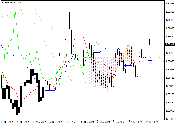Select the EURAUD,Daily chart title
The width and height of the screenshot is (176, 125).
[x=13, y=3]
